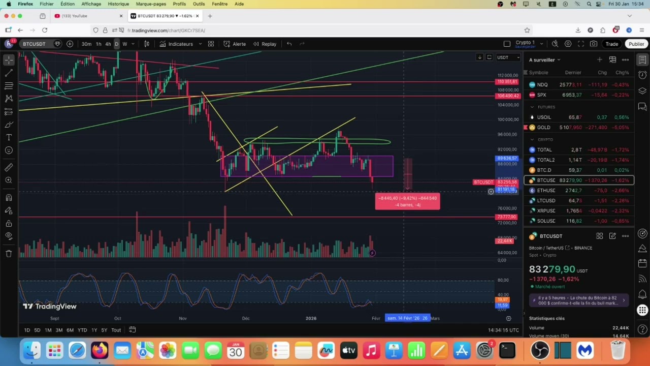Open the chart settings gear icon
Image resolution: width=650 pixels, height=366 pixels.
568,44
